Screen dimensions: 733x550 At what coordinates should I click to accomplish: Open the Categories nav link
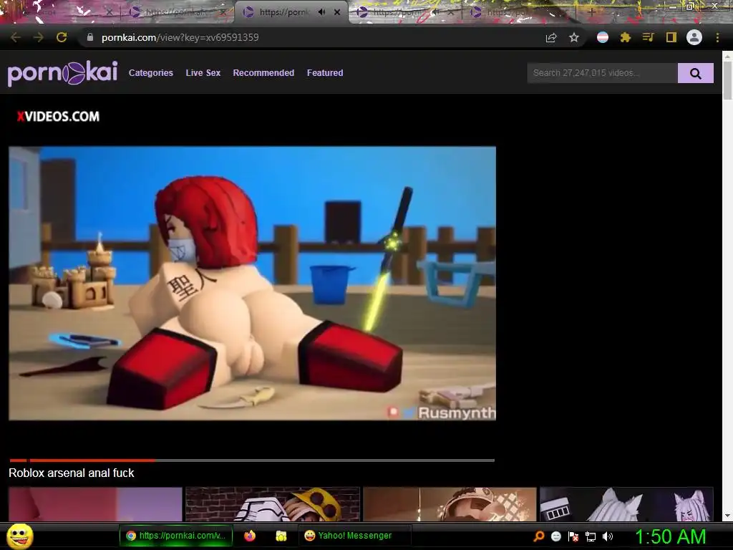click(x=150, y=73)
